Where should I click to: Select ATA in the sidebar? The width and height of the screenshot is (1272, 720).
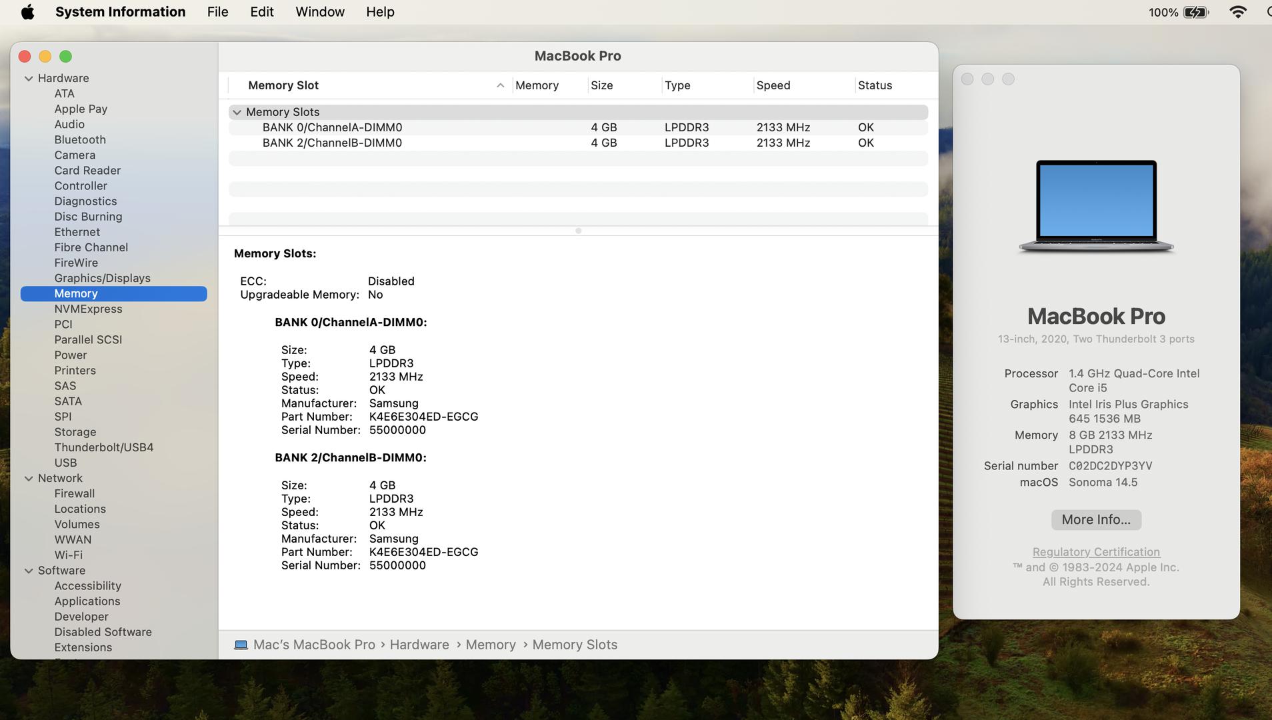(64, 94)
